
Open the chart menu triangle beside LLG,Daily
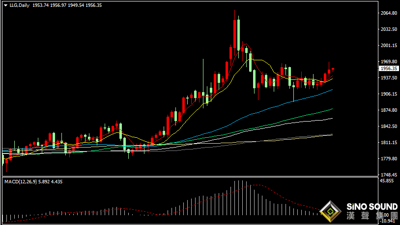coord(5,5)
